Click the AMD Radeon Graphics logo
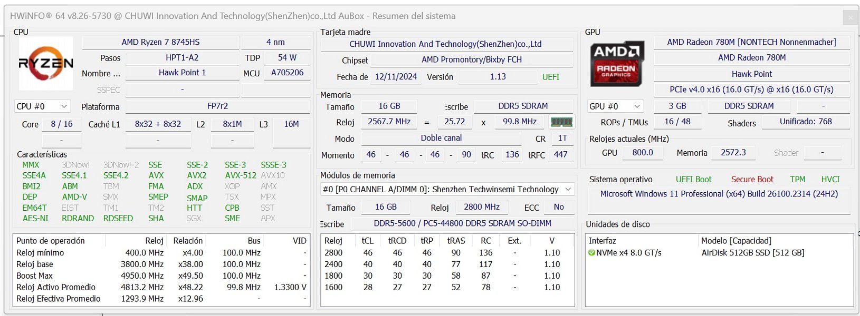Screen dimensions: 860x316 click(616, 64)
